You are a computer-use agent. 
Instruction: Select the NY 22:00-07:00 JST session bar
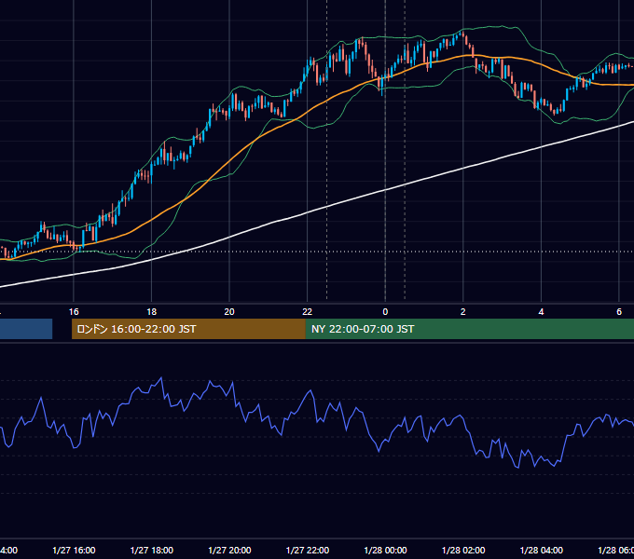(469, 329)
